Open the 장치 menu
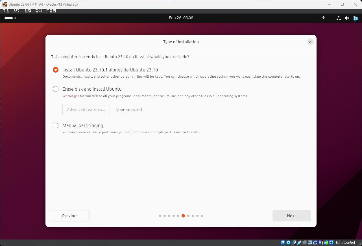The width and height of the screenshot is (362, 246). click(x=39, y=11)
